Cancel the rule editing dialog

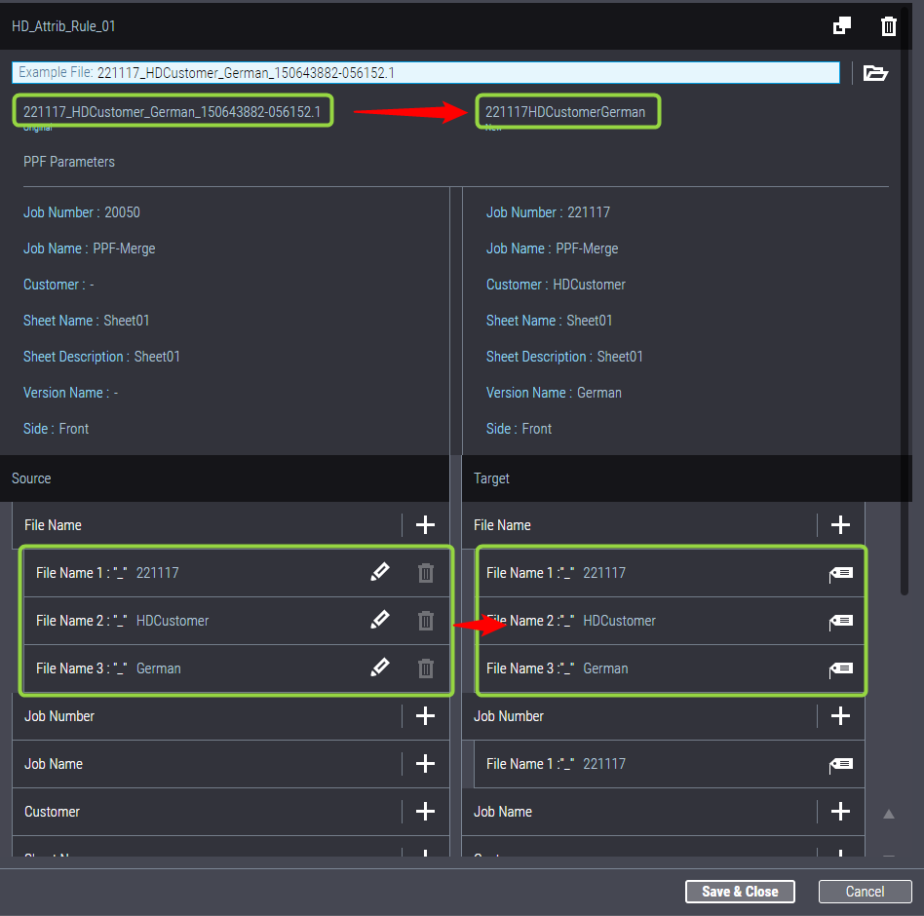click(865, 892)
